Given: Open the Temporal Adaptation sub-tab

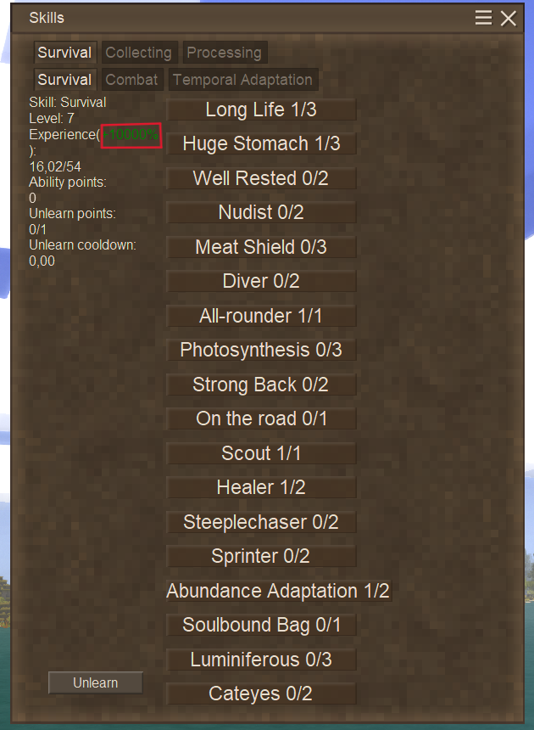Looking at the screenshot, I should coord(243,79).
